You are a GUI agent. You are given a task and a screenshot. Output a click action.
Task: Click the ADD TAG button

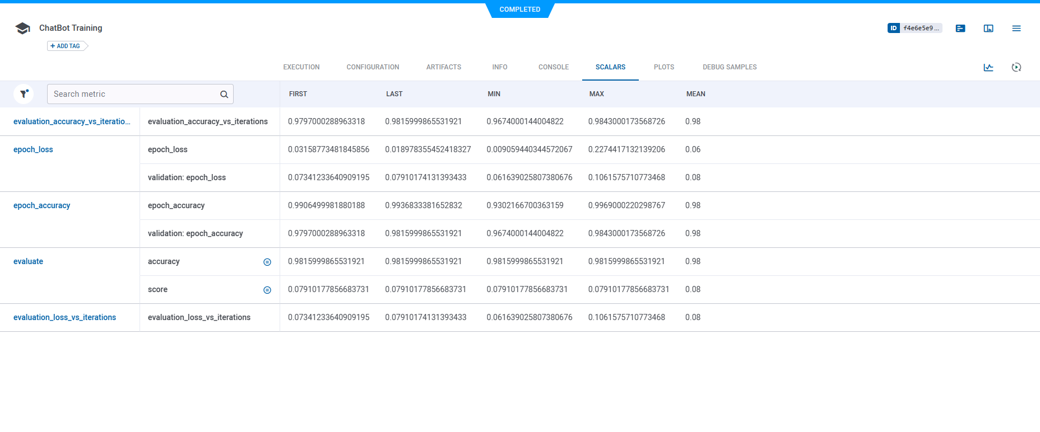[66, 46]
